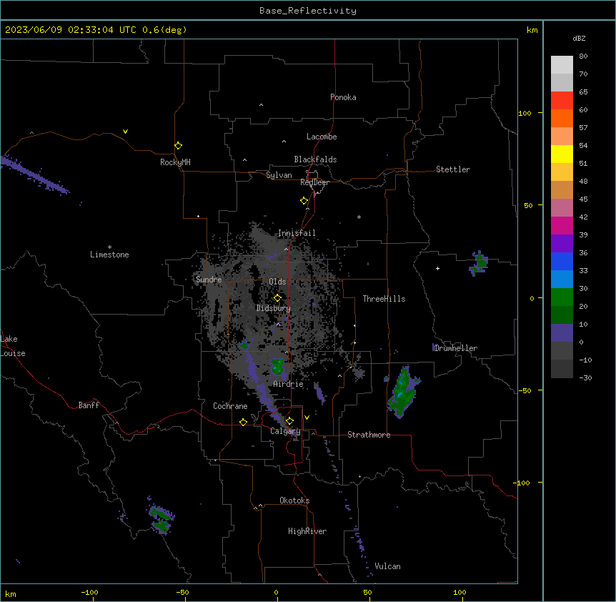Click the asterisk marker east of Innisfail
616x602 pixels.
pos(359,217)
